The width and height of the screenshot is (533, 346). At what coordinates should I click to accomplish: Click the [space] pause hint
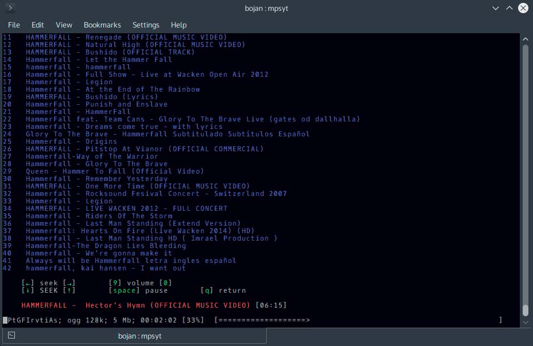coord(138,290)
